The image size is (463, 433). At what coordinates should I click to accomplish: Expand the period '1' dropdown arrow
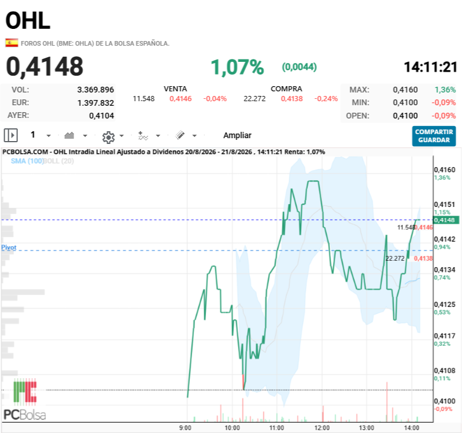click(49, 136)
